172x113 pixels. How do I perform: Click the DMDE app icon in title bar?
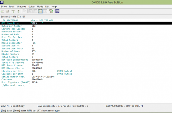[x=2, y=2]
